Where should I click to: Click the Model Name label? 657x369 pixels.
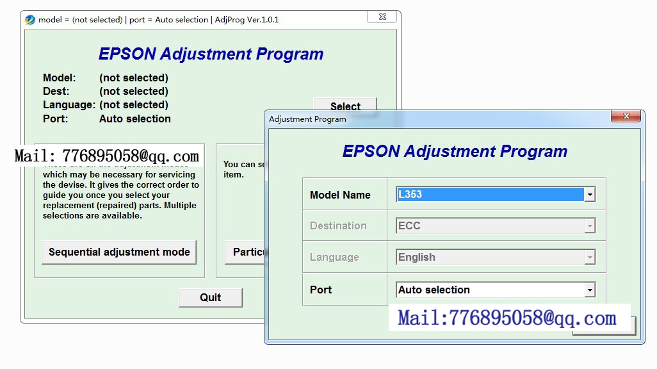(340, 195)
